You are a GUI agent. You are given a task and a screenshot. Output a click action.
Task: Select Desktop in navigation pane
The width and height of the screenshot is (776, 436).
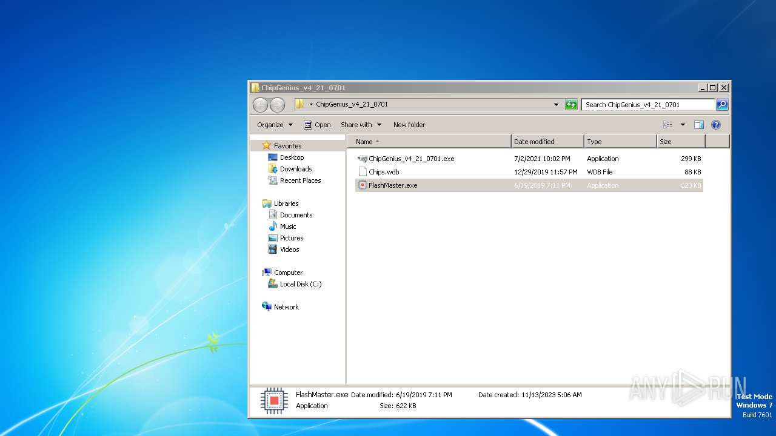coord(292,157)
